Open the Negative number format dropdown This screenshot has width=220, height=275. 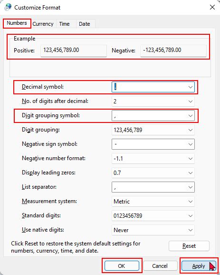pyautogui.click(x=153, y=159)
